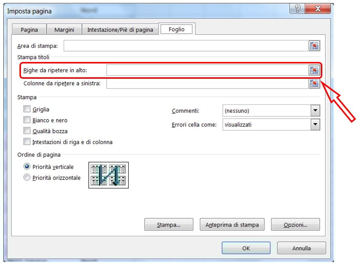
Task: Click the range selector icon for Colonne da ripetere a sinistra
Action: click(x=314, y=83)
